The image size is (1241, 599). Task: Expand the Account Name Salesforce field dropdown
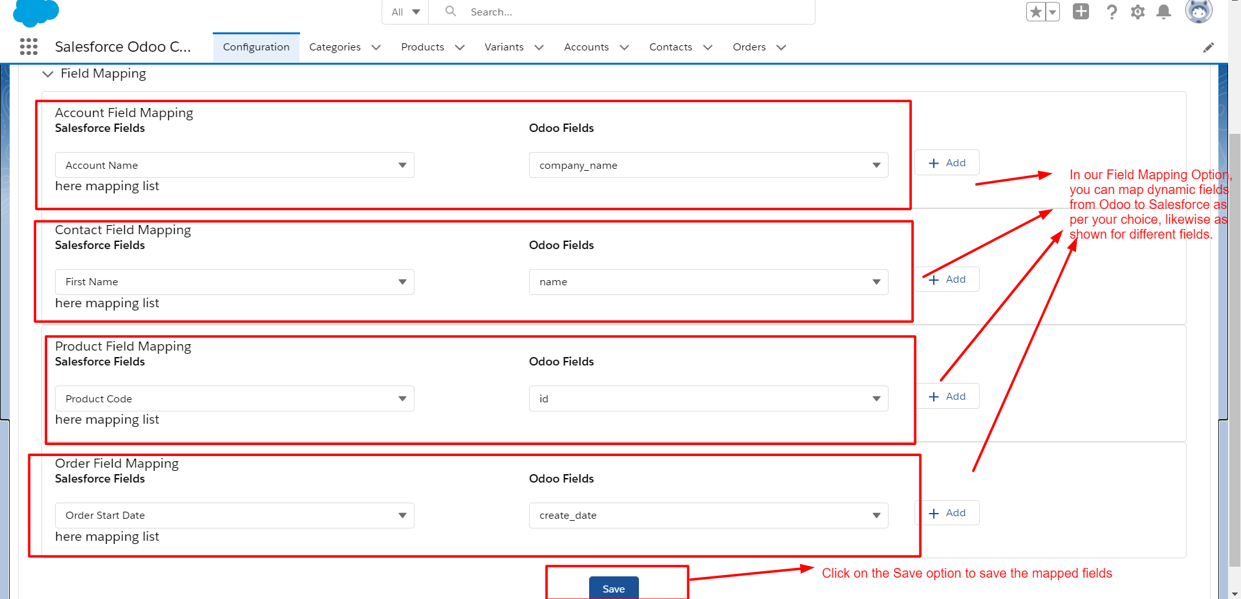tap(402, 165)
